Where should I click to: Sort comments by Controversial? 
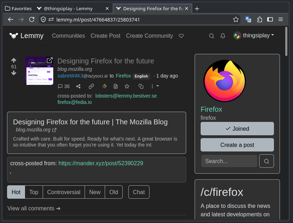point(64,192)
